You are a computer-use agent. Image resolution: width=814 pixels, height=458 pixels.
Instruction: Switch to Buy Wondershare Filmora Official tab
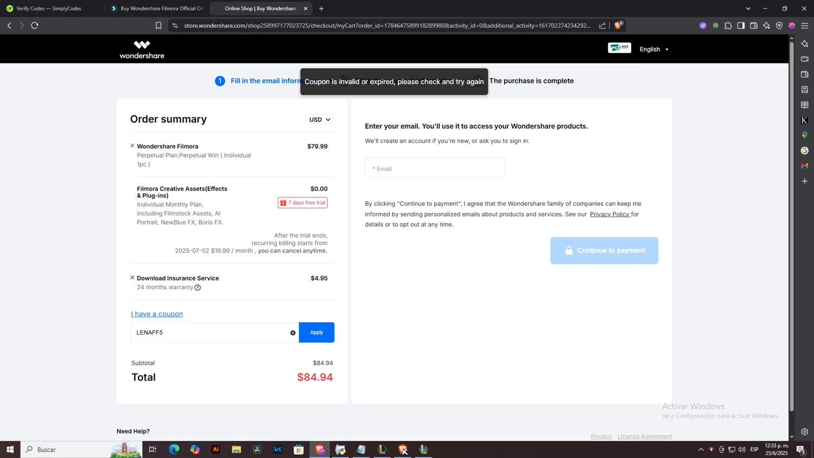click(157, 9)
